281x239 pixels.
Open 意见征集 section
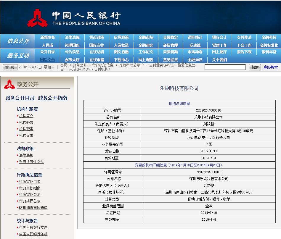tap(171, 60)
